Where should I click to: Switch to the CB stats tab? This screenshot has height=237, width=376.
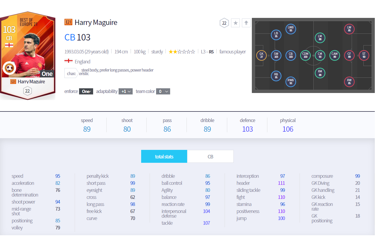[210, 157]
